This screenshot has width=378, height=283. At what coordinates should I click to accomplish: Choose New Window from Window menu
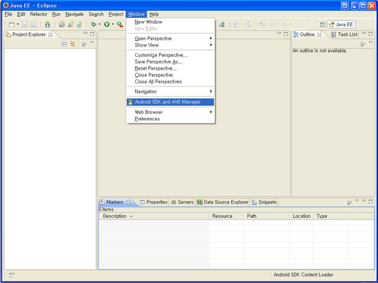(x=170, y=22)
